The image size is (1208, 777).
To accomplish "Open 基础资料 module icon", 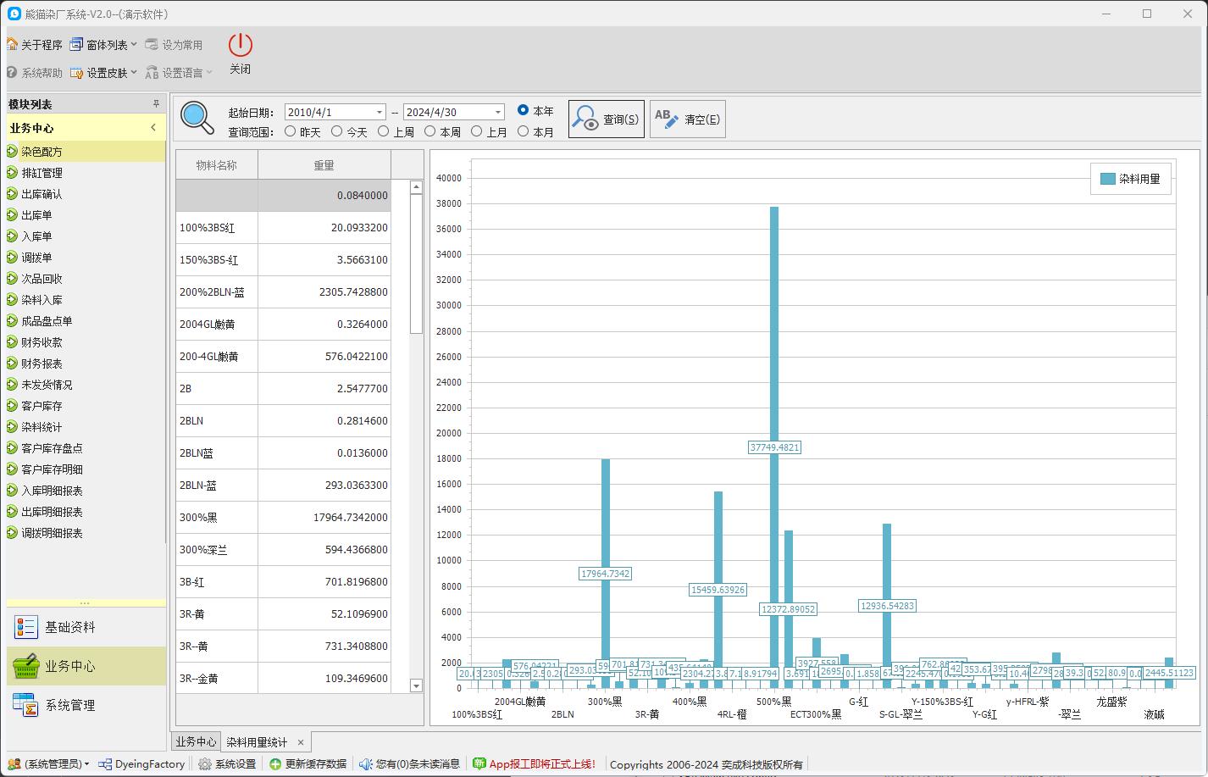I will coord(26,627).
